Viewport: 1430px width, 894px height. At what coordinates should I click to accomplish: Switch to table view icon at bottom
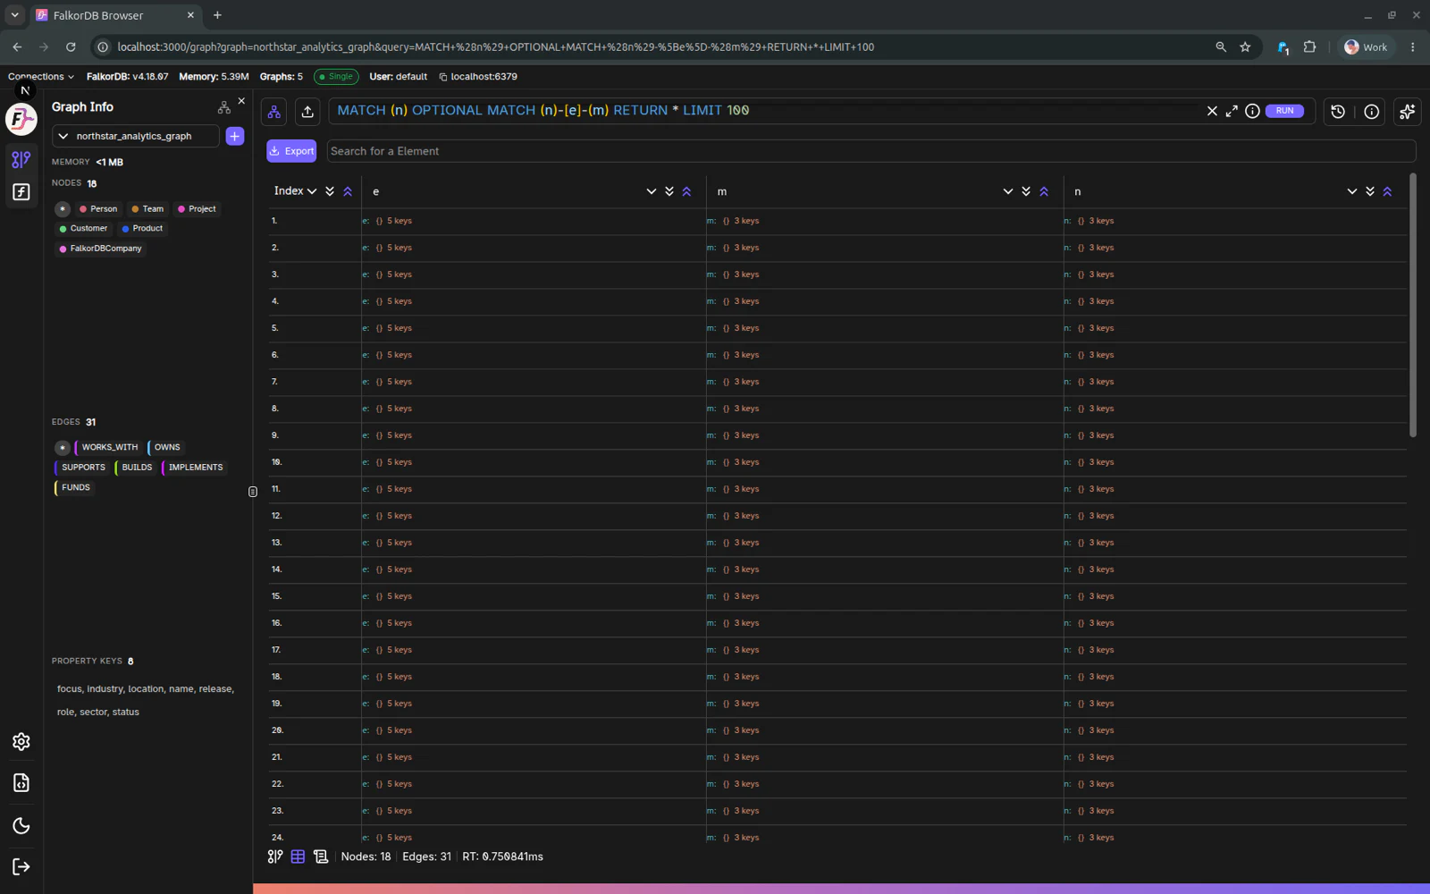pos(298,856)
